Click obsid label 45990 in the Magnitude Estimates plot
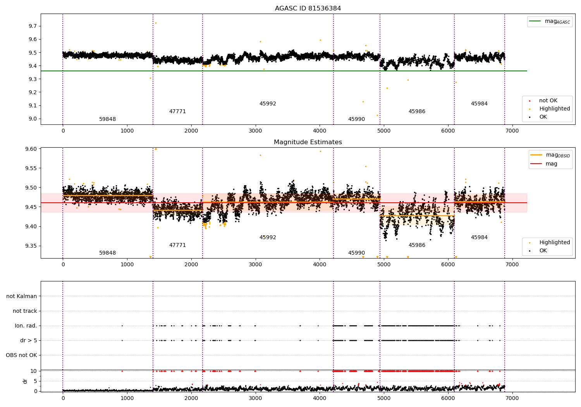Screen dimensions: 581x407 [x=356, y=253]
